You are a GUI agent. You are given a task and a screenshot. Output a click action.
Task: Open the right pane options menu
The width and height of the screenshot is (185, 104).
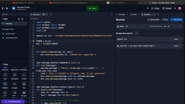tap(182, 14)
